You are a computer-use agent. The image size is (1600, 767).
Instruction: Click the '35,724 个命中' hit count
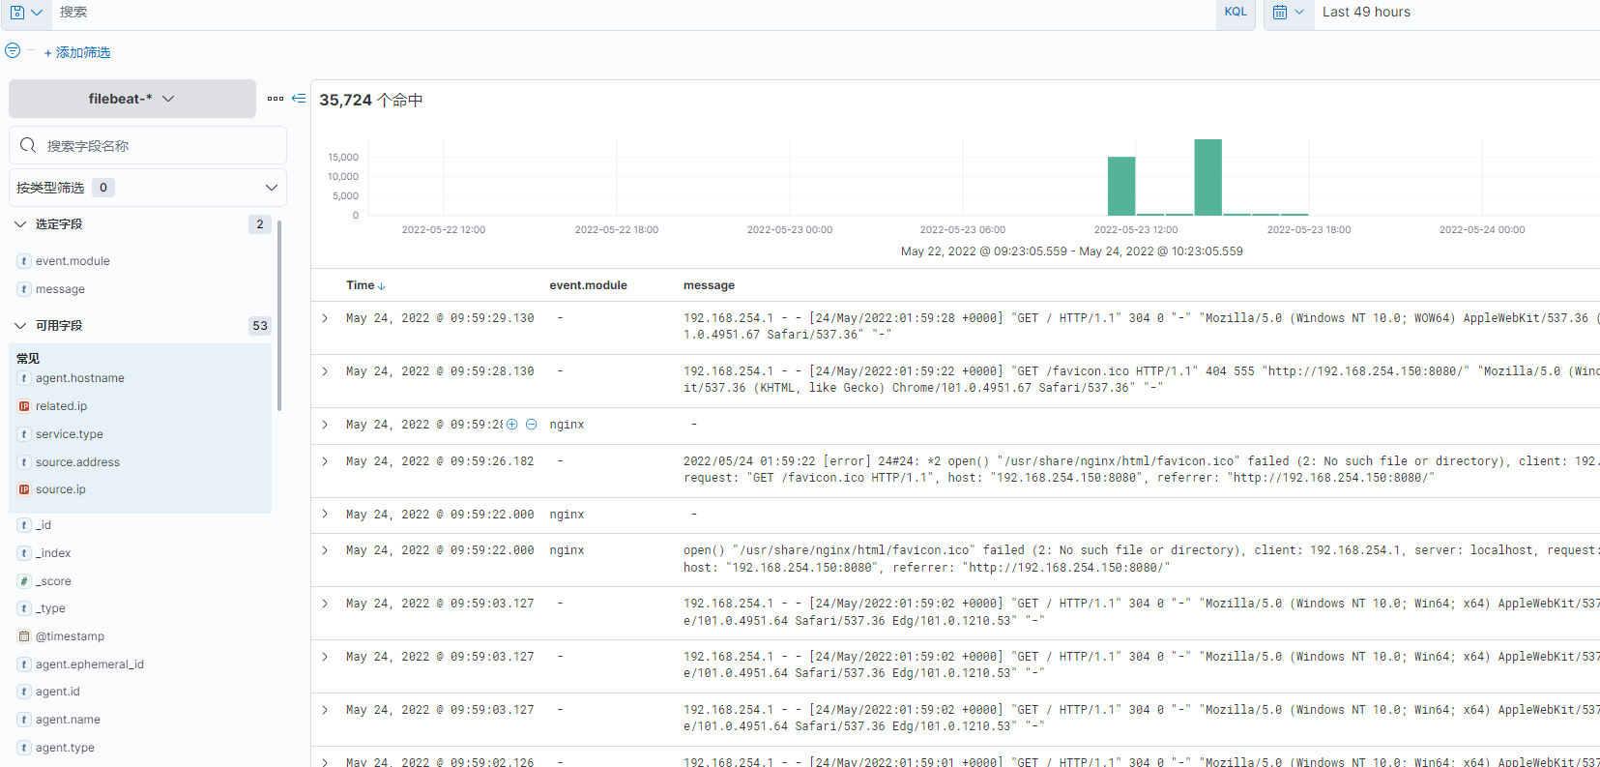[371, 101]
